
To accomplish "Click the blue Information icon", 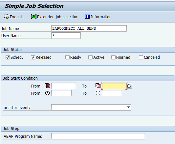I will 87,16.
